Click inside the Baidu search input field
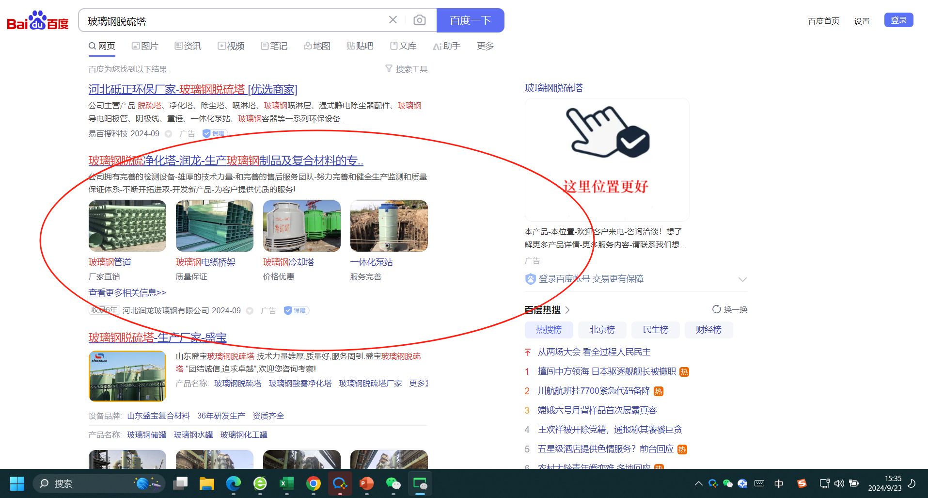The height and width of the screenshot is (498, 928). tap(233, 21)
